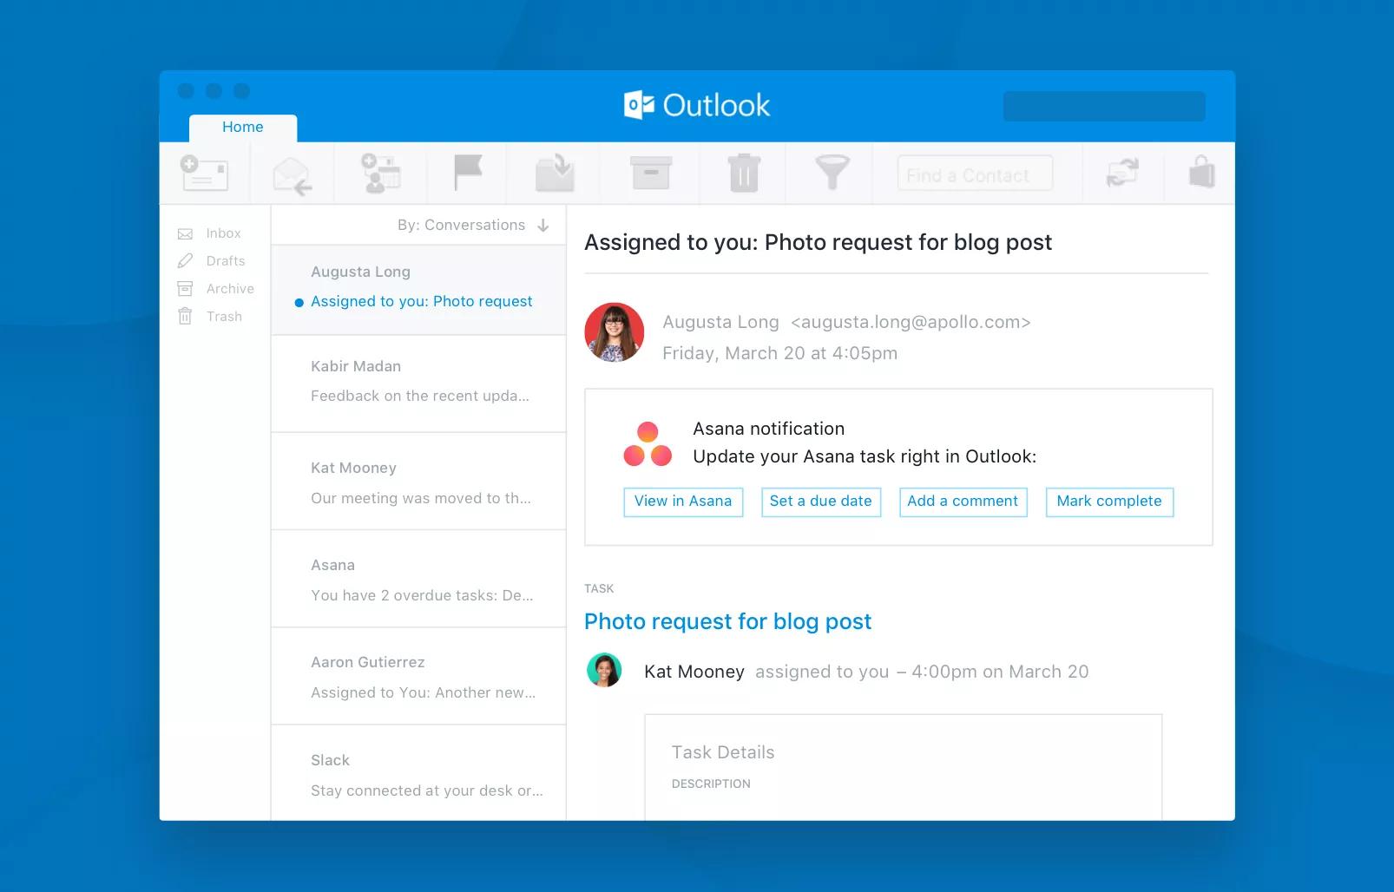
Task: Click the Reply envelope icon
Action: click(x=293, y=175)
